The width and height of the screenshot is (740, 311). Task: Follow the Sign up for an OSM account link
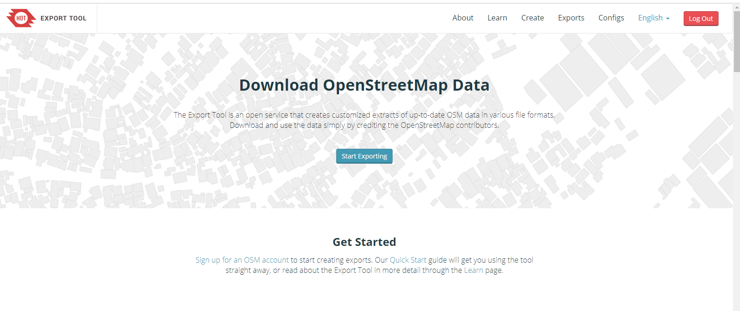tap(242, 260)
